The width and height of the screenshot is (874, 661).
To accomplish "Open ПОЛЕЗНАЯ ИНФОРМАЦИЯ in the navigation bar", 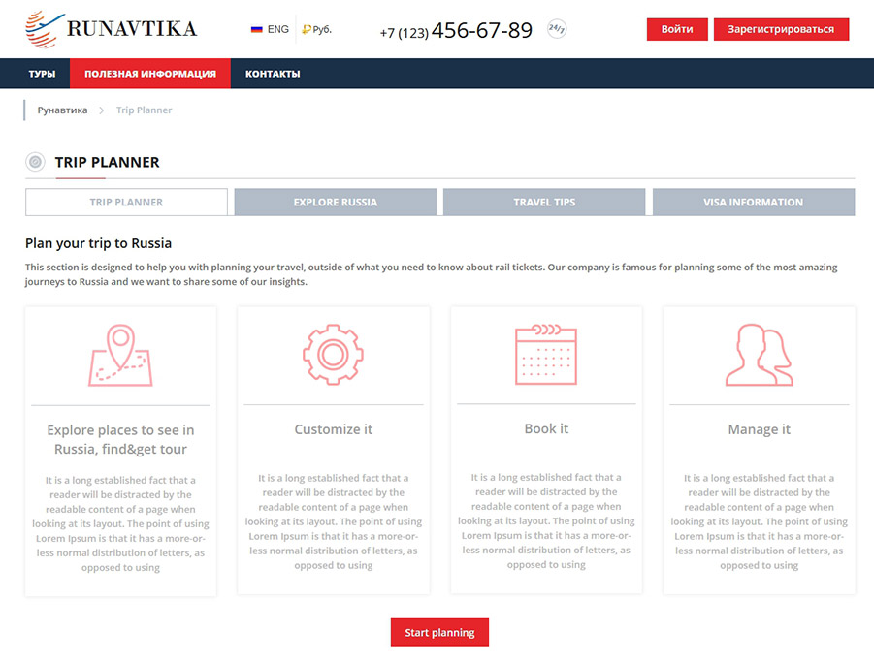I will [149, 74].
